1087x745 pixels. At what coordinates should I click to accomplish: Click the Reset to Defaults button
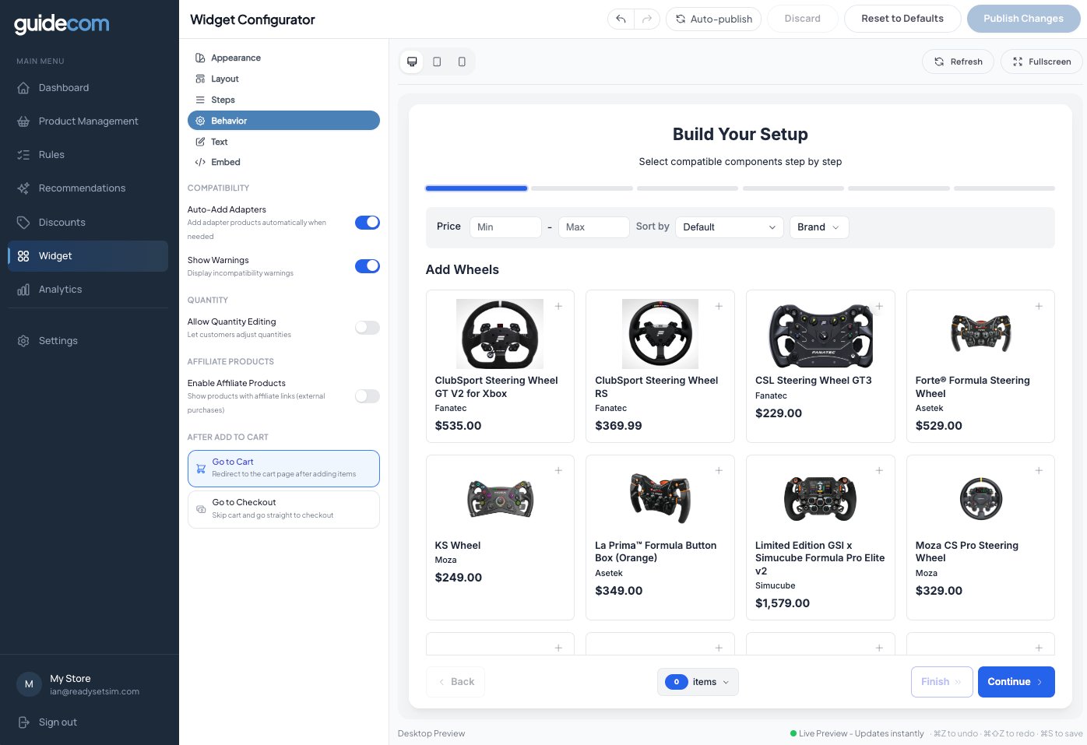(x=902, y=19)
